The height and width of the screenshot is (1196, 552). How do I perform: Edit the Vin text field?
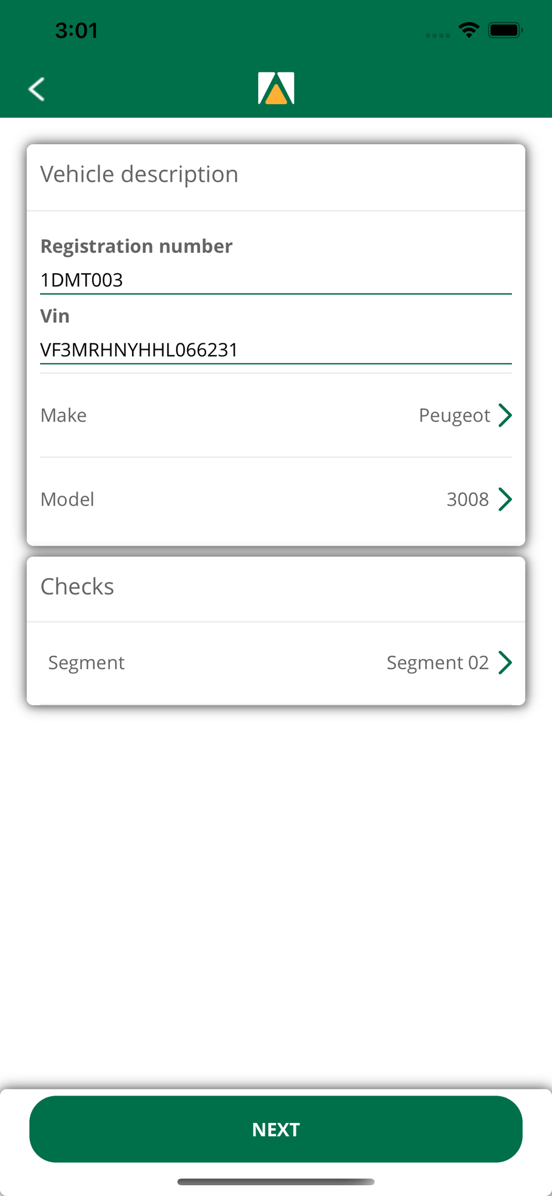[276, 350]
